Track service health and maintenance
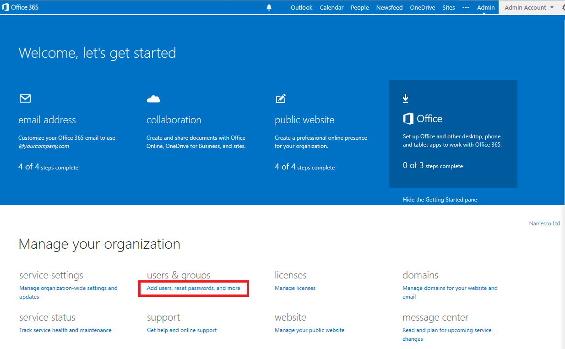This screenshot has height=349, width=565. [x=65, y=330]
